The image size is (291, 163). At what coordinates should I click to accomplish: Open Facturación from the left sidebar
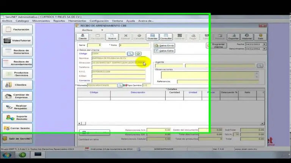click(17, 29)
